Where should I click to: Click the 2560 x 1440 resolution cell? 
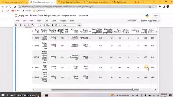coord(85,77)
